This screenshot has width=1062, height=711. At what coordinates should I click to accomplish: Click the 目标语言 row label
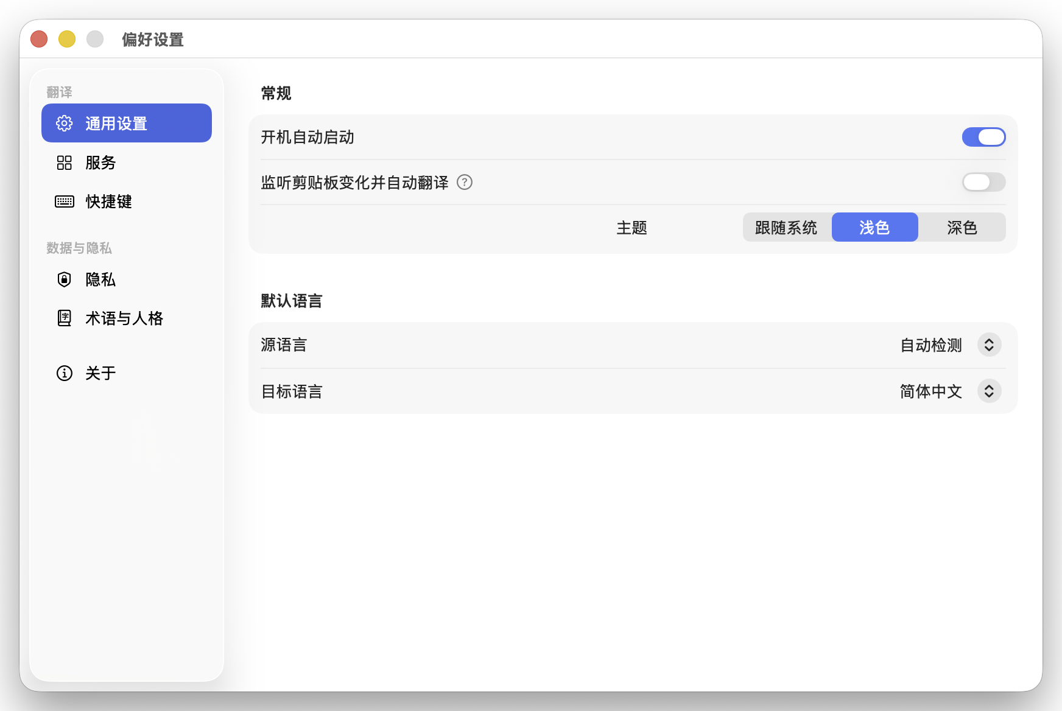tap(292, 391)
